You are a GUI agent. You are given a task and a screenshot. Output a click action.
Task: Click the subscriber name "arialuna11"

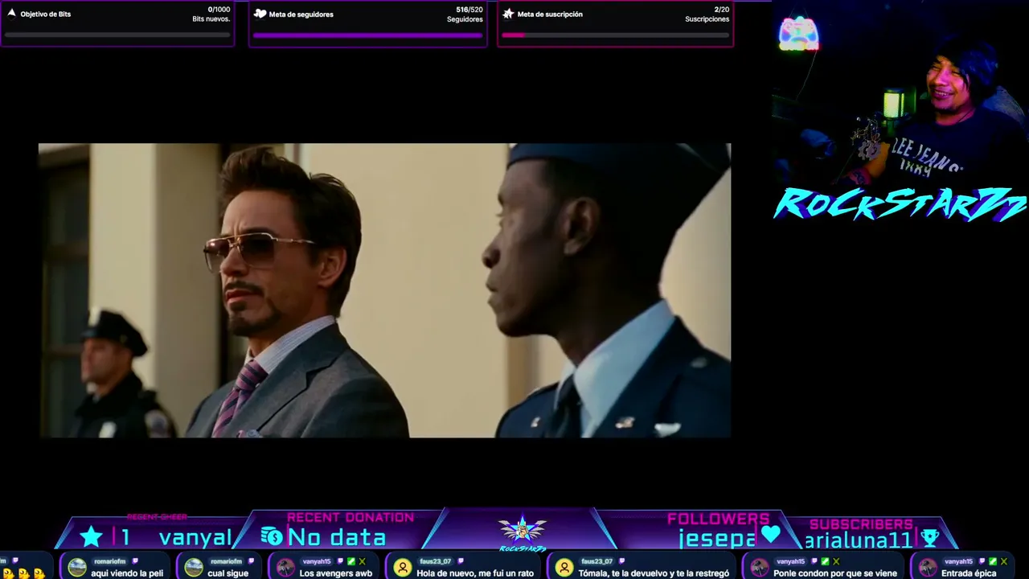point(859,540)
